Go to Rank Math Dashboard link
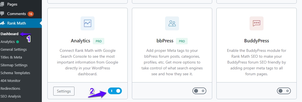 (9, 34)
